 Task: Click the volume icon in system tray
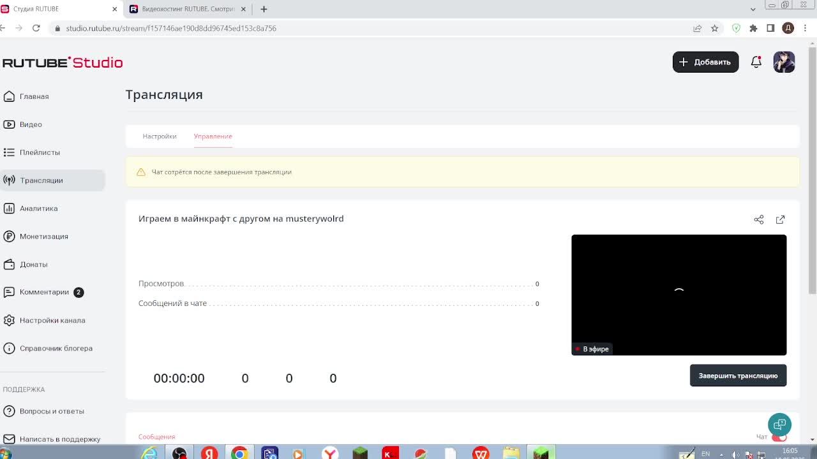point(735,455)
